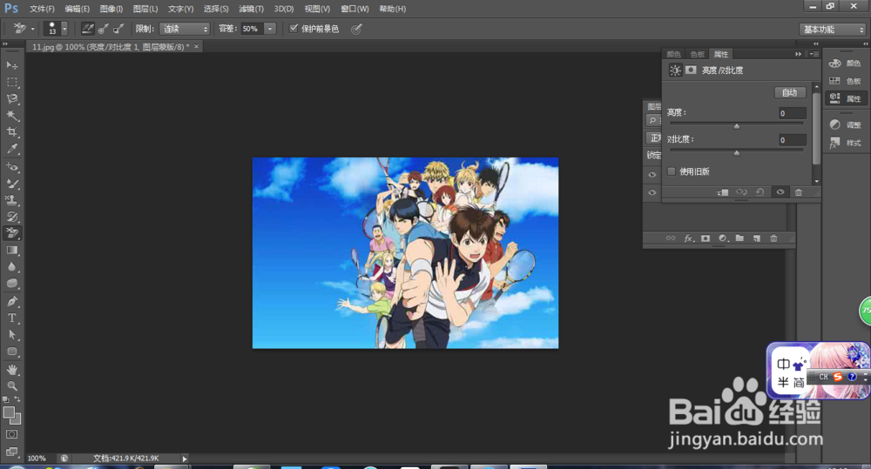The height and width of the screenshot is (469, 871).
Task: Select the Magic Wand tool
Action: tap(11, 116)
